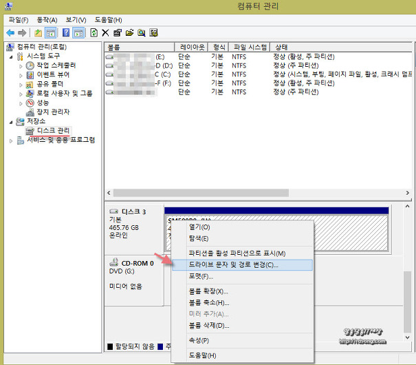Click the open folder toolbar icon
The image size is (416, 365).
129,32
